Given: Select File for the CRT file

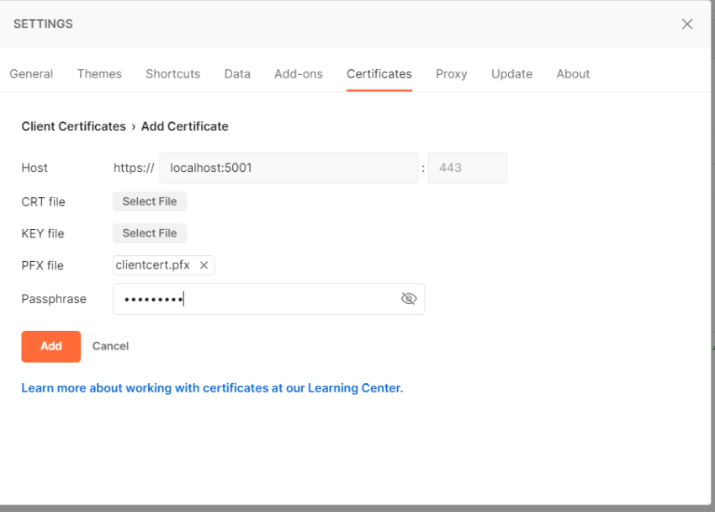Looking at the screenshot, I should tap(150, 201).
